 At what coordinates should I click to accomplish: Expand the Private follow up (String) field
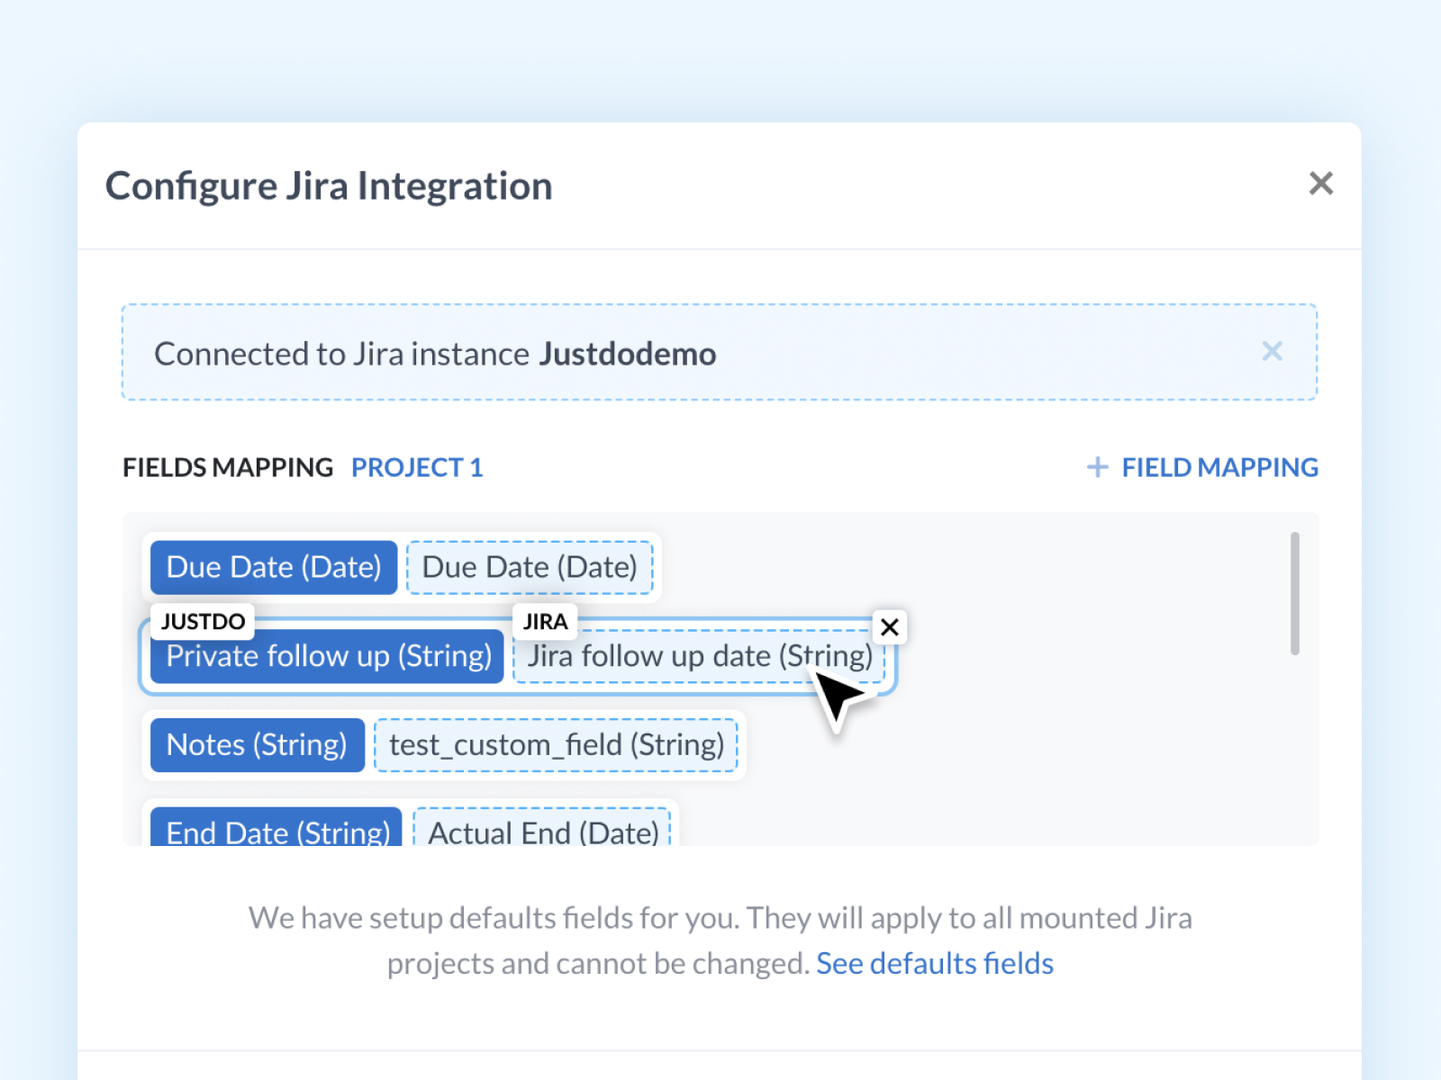pyautogui.click(x=328, y=657)
